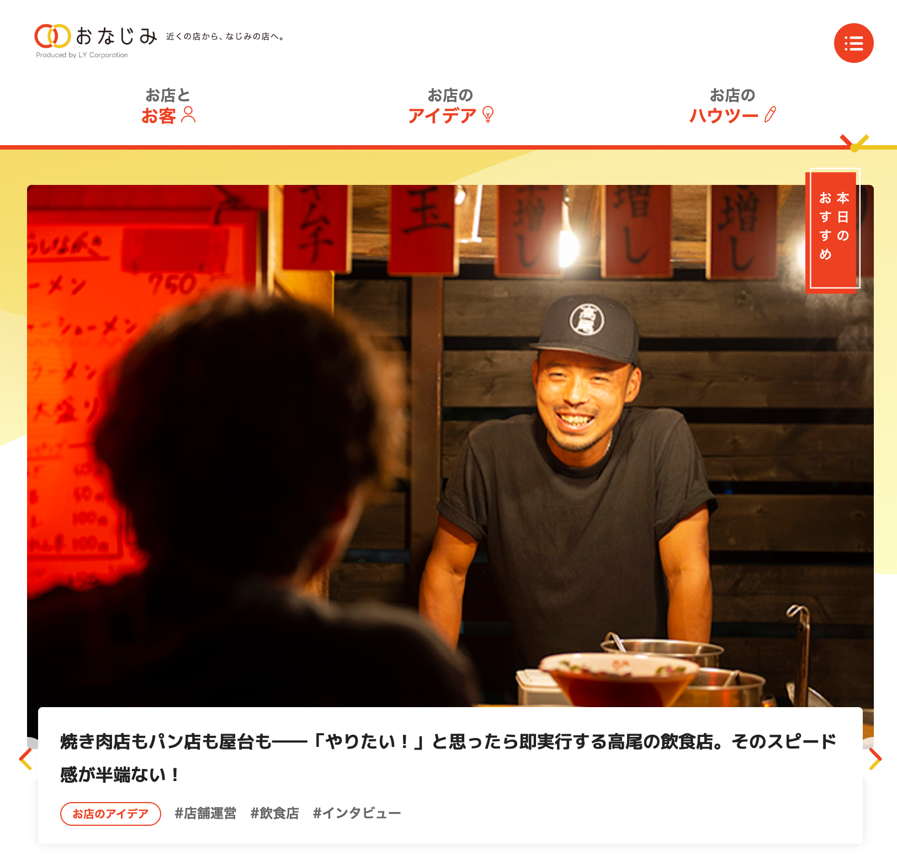Open the お店とお客 navigation tab
This screenshot has height=865, width=897.
pyautogui.click(x=168, y=106)
